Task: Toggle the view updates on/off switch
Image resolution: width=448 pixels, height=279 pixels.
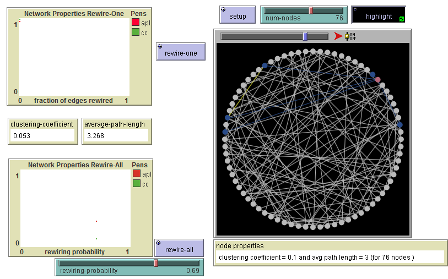Action: point(350,36)
